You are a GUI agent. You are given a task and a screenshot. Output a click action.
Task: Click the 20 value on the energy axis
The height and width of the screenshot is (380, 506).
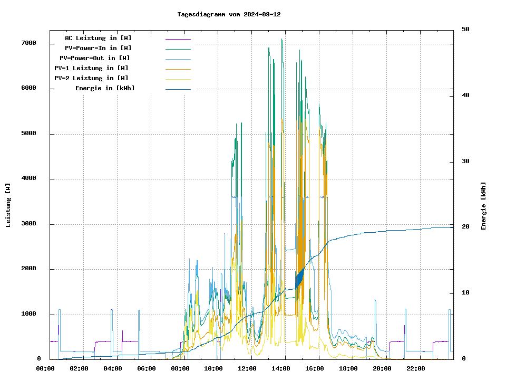[x=465, y=227]
